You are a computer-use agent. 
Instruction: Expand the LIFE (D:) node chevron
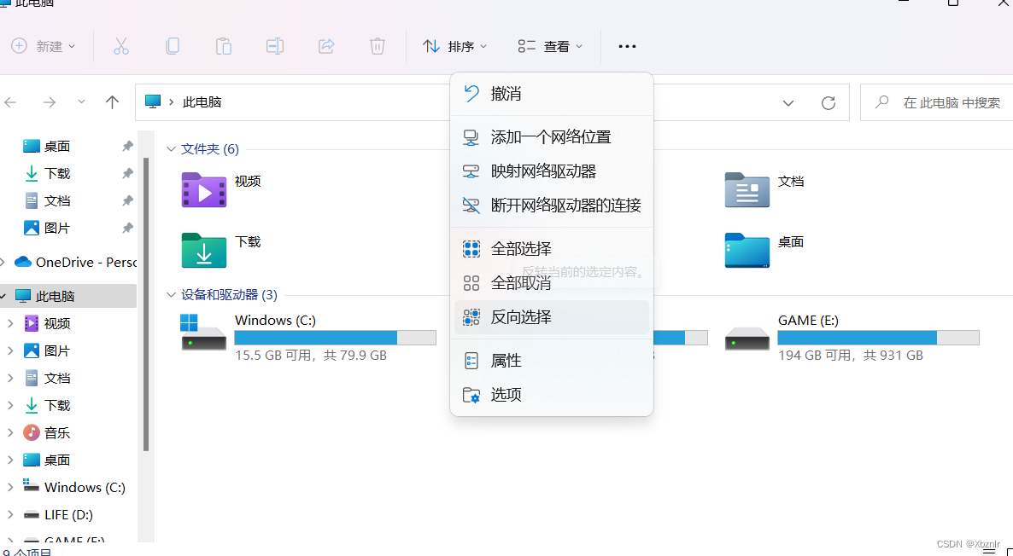point(10,515)
